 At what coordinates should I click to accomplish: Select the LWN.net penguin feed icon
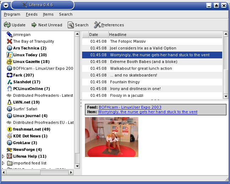pyautogui.click(x=10, y=102)
